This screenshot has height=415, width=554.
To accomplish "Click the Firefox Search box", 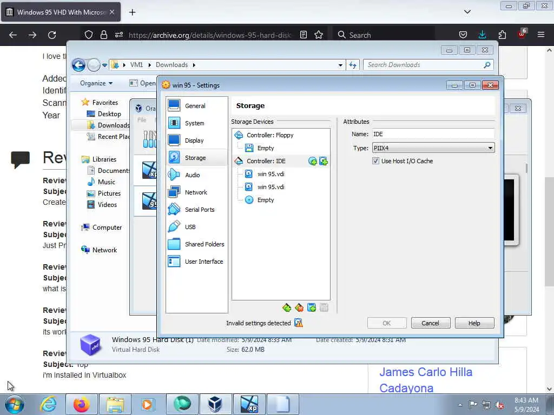I will click(385, 35).
